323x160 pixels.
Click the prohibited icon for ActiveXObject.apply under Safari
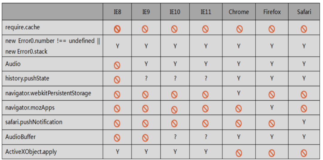coord(304,153)
